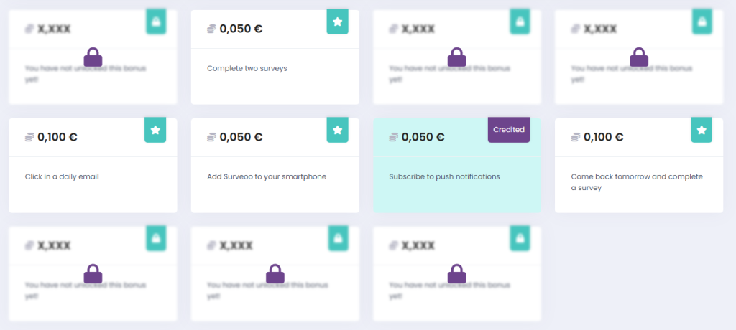The image size is (736, 330).
Task: Select Add Surveoo to your smartphone text
Action: point(266,176)
